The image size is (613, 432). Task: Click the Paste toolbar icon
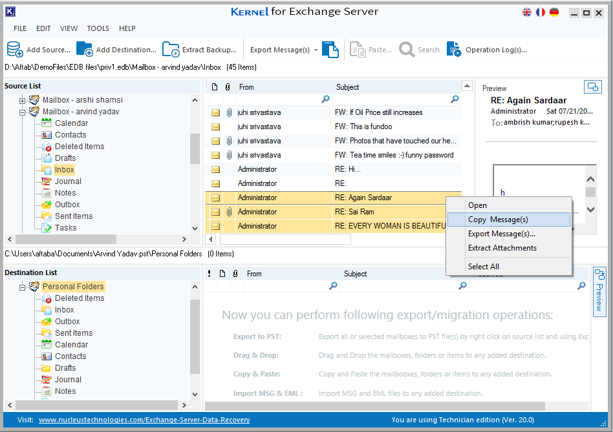coord(358,50)
